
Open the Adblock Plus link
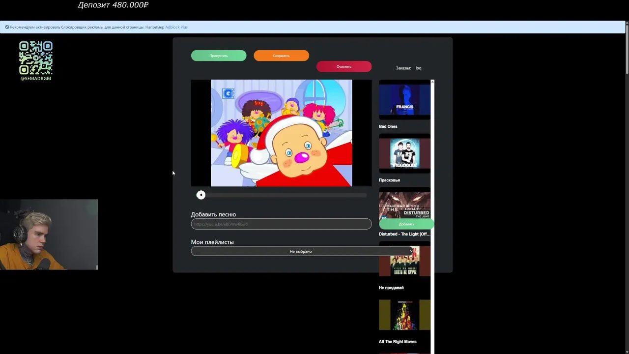176,27
